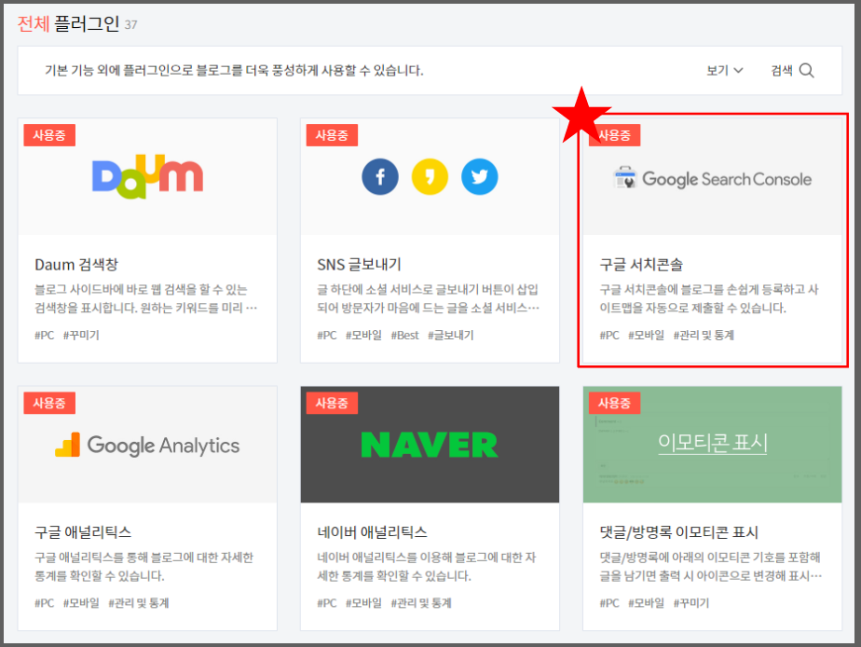Click 사용중 badge on 구글 애널리틱스 card
Image resolution: width=861 pixels, height=647 pixels.
[x=49, y=403]
